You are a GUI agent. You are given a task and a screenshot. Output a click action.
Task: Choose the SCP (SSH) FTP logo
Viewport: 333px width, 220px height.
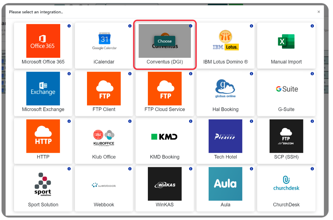tap(286, 136)
